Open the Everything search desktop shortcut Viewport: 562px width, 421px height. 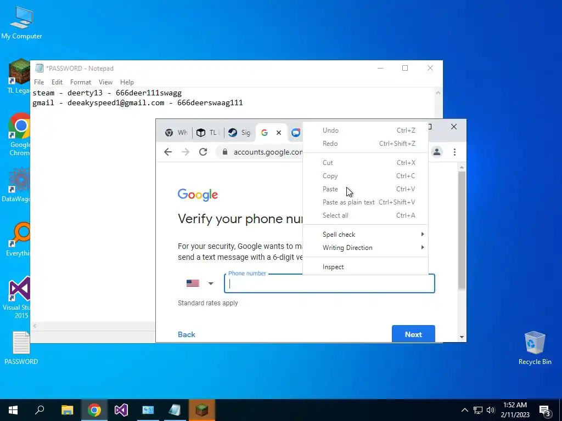pos(19,239)
